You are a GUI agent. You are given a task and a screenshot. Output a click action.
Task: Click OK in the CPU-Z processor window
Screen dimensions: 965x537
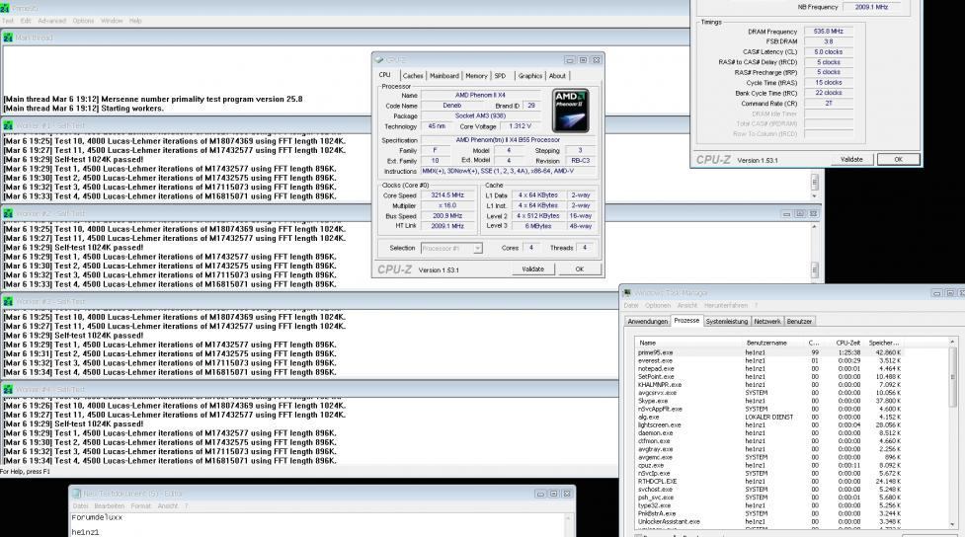(x=579, y=268)
